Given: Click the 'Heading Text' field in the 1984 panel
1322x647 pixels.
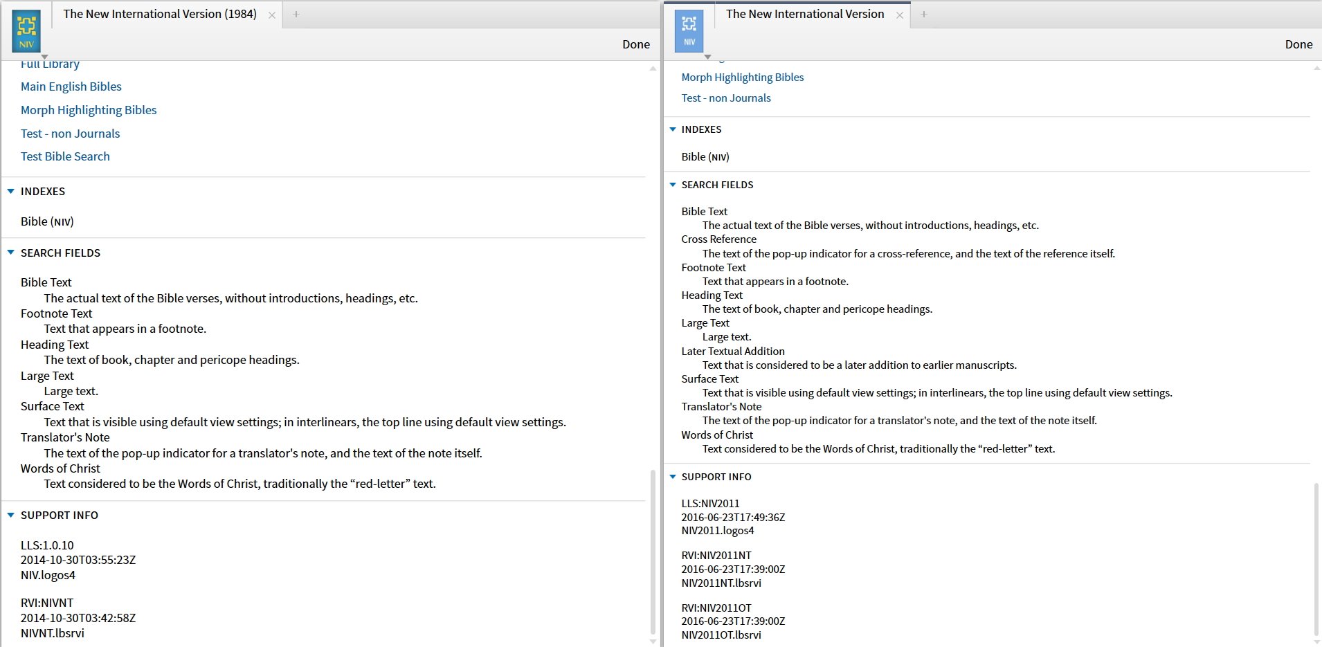Looking at the screenshot, I should (x=55, y=345).
